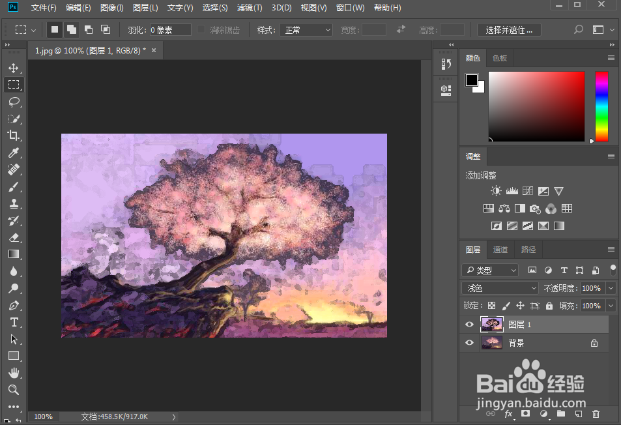This screenshot has height=425, width=621.
Task: Enable Subtract from Selection mode
Action: (89, 30)
